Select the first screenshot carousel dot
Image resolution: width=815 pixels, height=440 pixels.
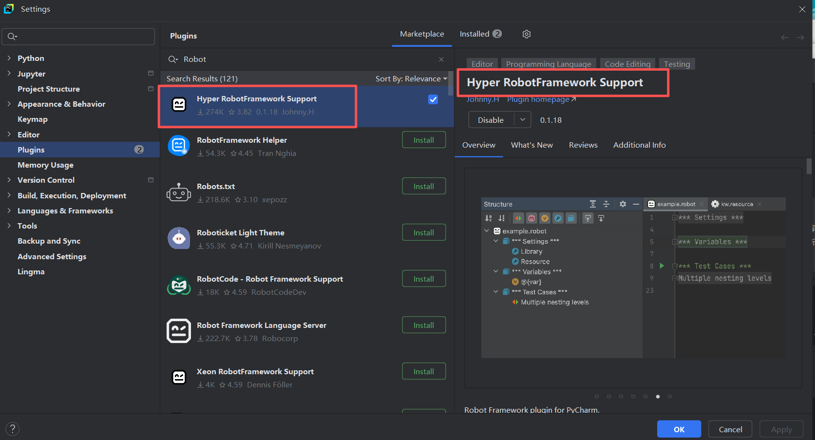pos(596,396)
